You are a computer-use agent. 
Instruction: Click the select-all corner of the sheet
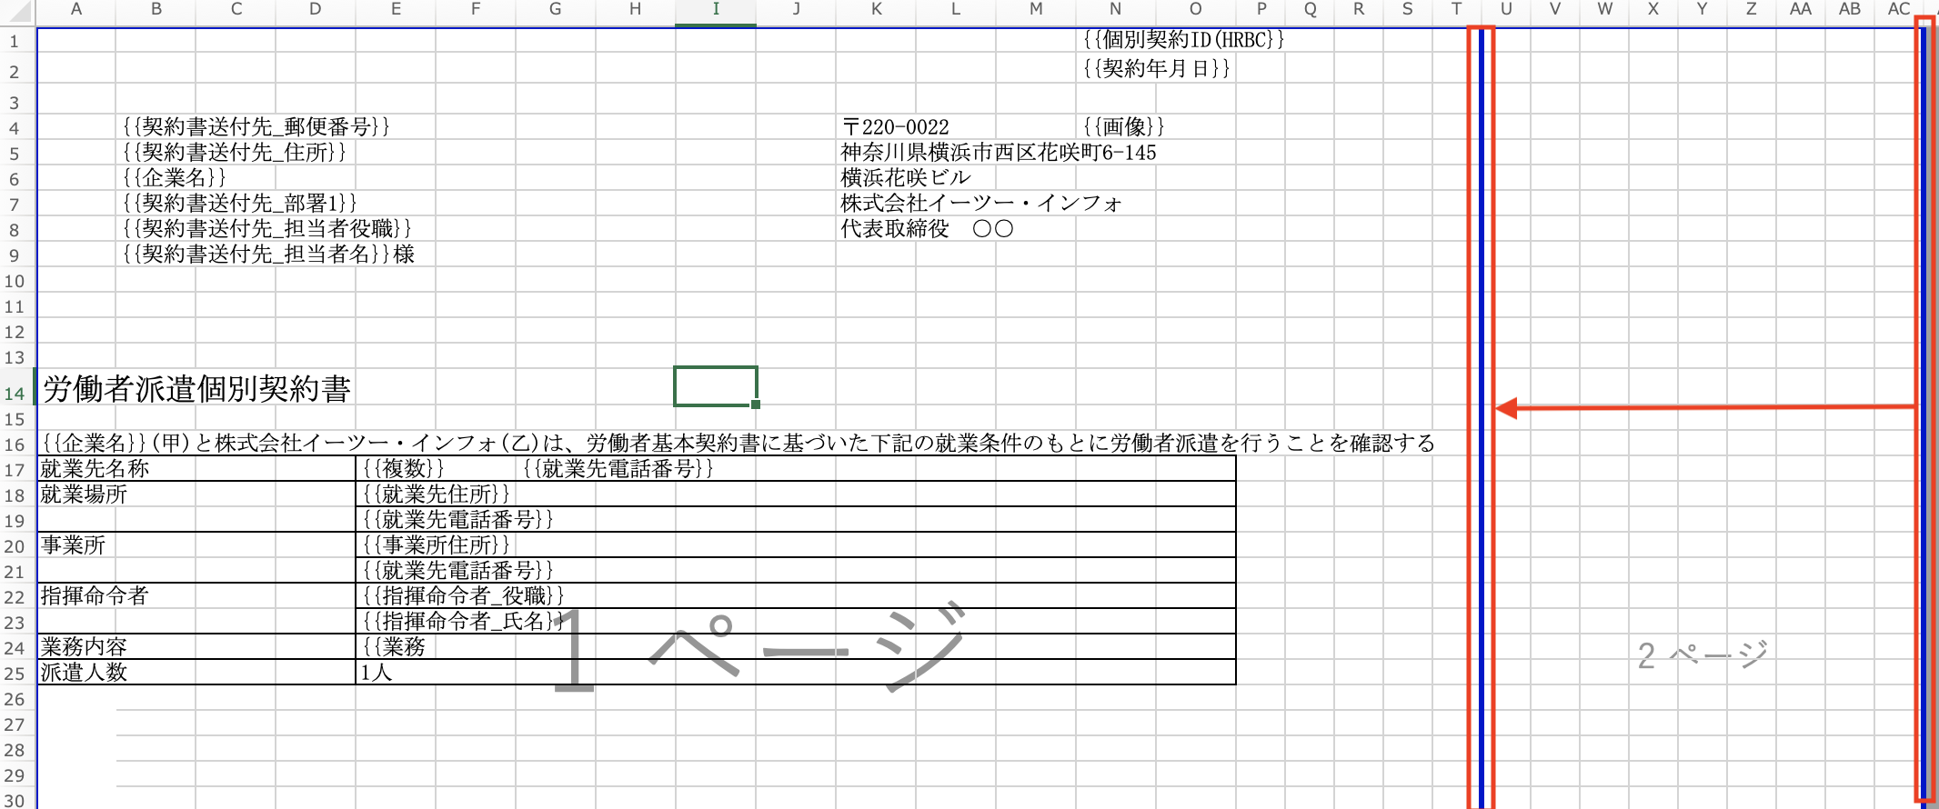pyautogui.click(x=16, y=11)
